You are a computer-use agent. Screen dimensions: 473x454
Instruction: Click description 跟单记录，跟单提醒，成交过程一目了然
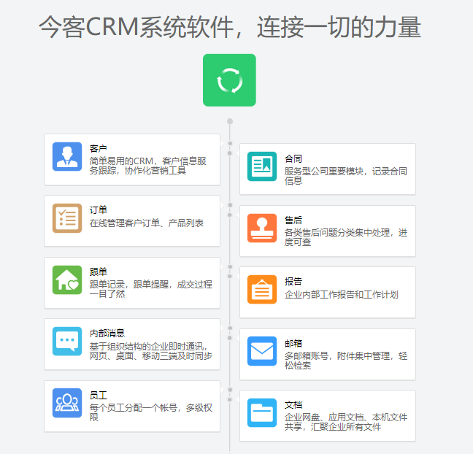click(x=151, y=289)
